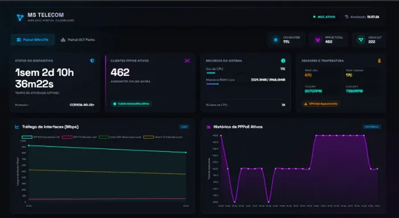Toggle ether3 TX Upload Local legend series
Viewport: 399px width, 218px height.
coord(163,137)
